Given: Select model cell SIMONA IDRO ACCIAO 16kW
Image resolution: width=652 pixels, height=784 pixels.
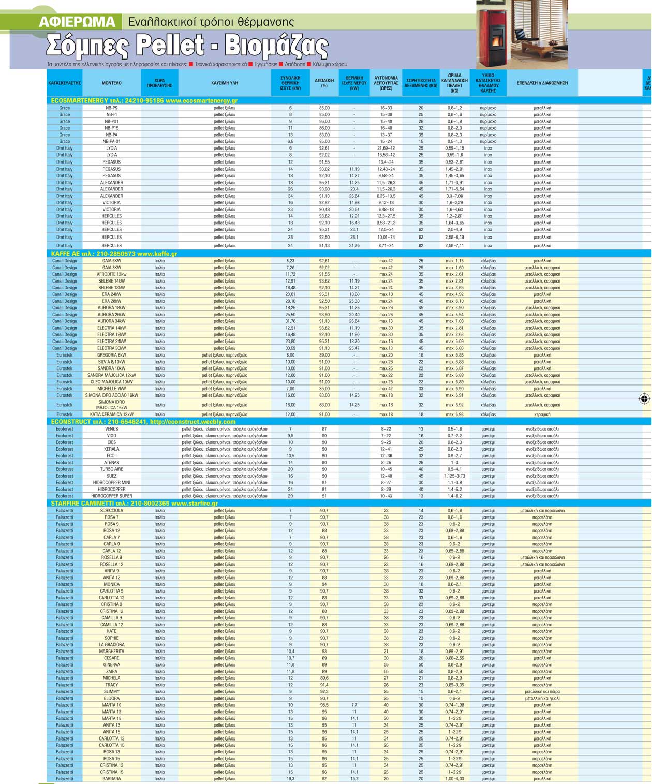Looking at the screenshot, I should 111,395.
